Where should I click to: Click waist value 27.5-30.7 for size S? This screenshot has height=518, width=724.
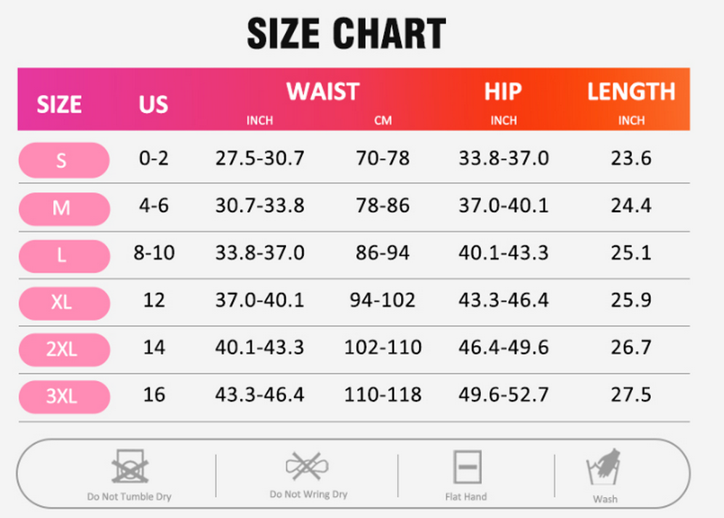tap(260, 158)
